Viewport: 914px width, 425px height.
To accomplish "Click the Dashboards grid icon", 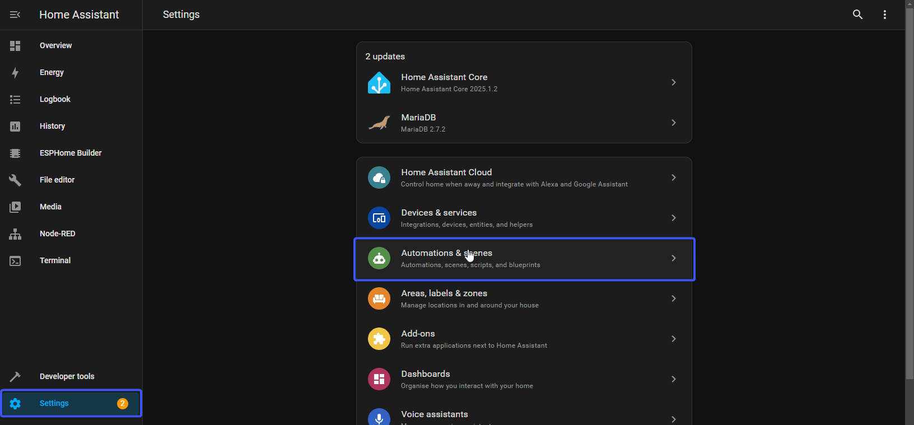I will click(379, 380).
